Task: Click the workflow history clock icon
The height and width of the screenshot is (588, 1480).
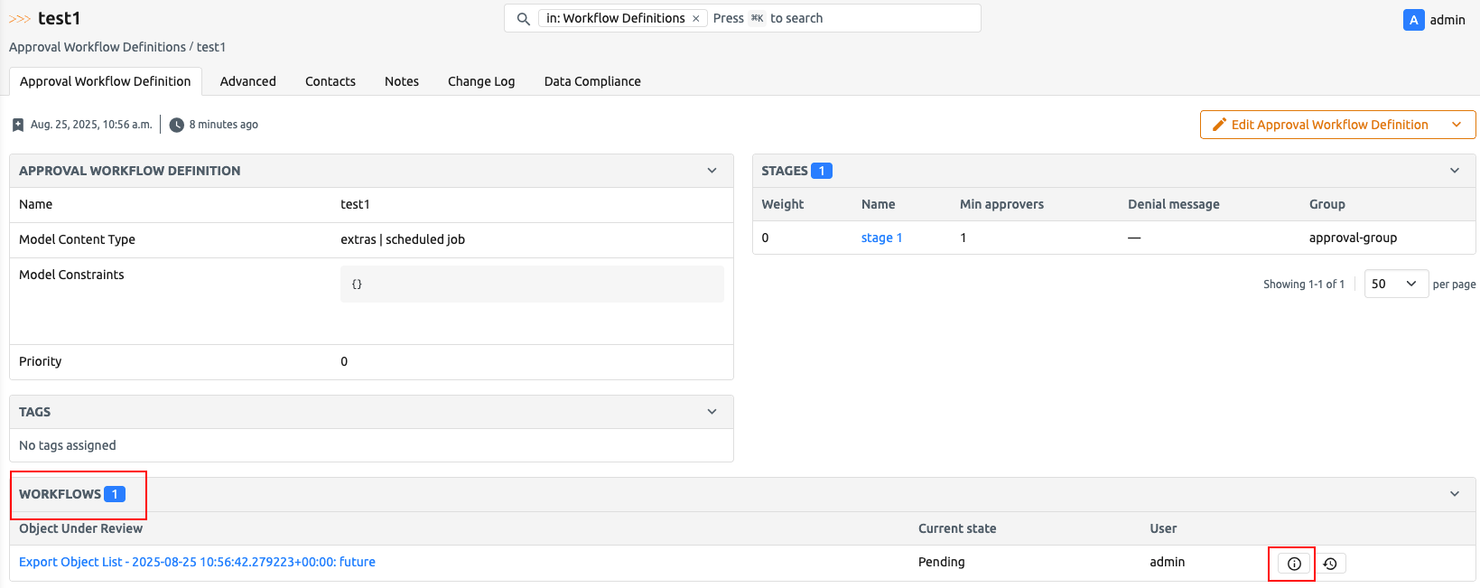Action: click(x=1330, y=564)
